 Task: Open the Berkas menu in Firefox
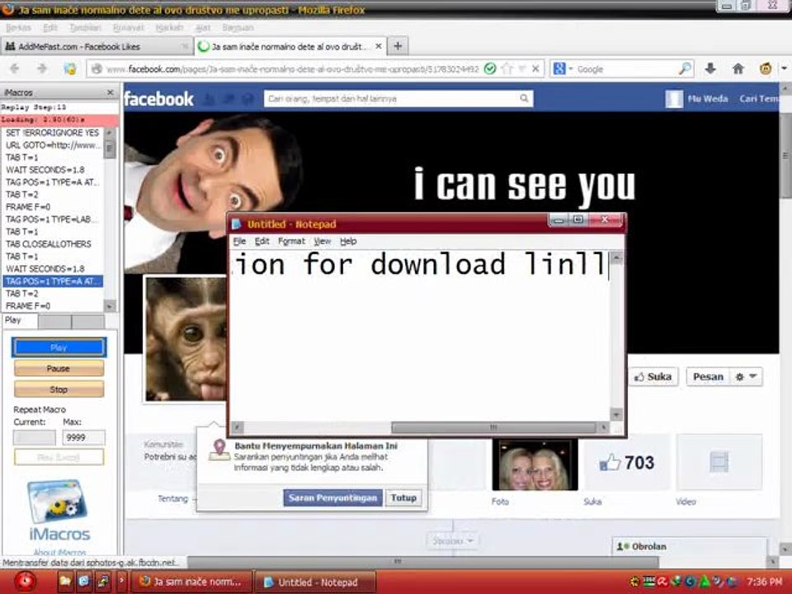click(18, 27)
